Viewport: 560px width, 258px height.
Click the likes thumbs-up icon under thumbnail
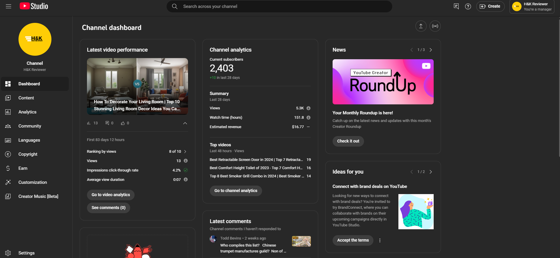point(123,123)
